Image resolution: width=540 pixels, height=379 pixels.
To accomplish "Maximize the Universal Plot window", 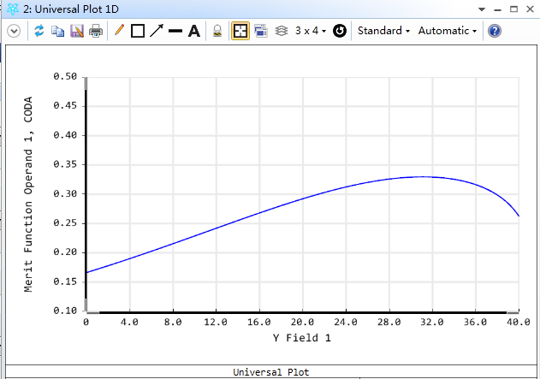I will click(513, 9).
